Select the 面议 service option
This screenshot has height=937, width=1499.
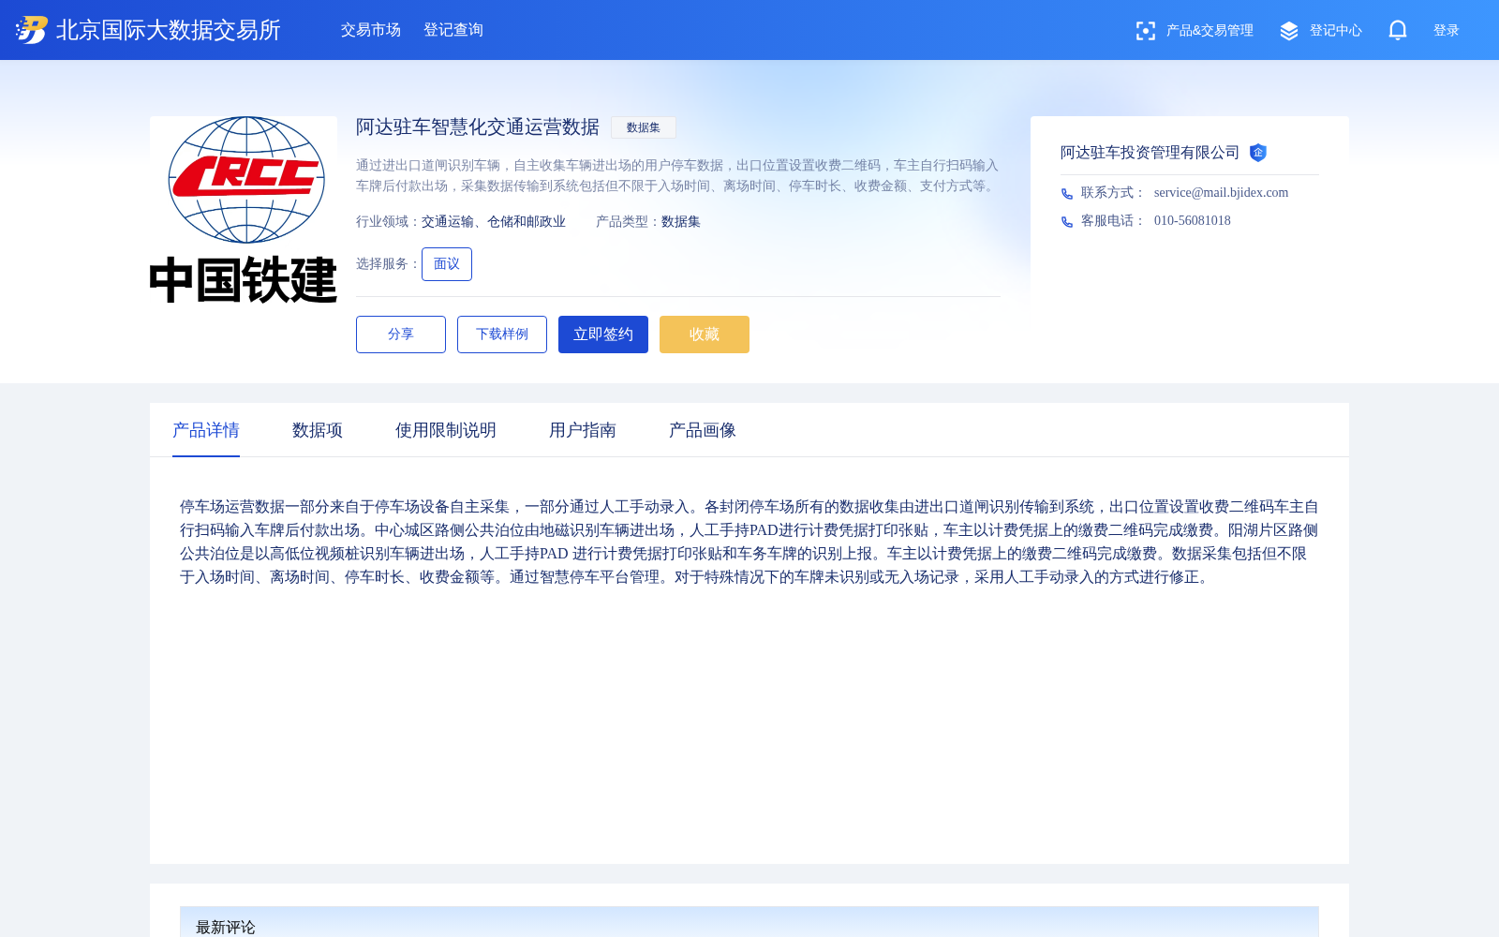pyautogui.click(x=447, y=264)
